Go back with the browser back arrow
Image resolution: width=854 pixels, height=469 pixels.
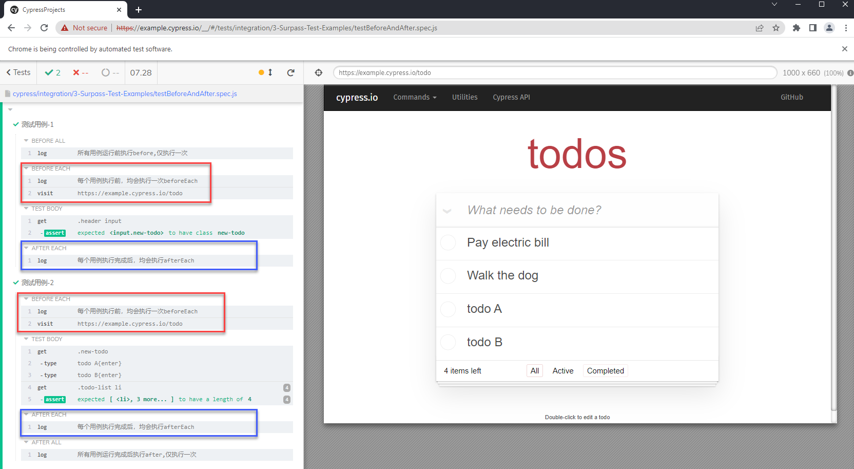pyautogui.click(x=11, y=28)
